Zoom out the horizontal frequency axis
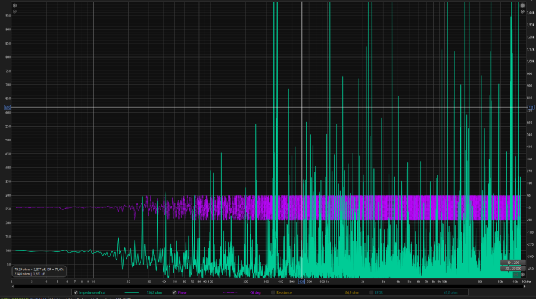 click(516, 275)
